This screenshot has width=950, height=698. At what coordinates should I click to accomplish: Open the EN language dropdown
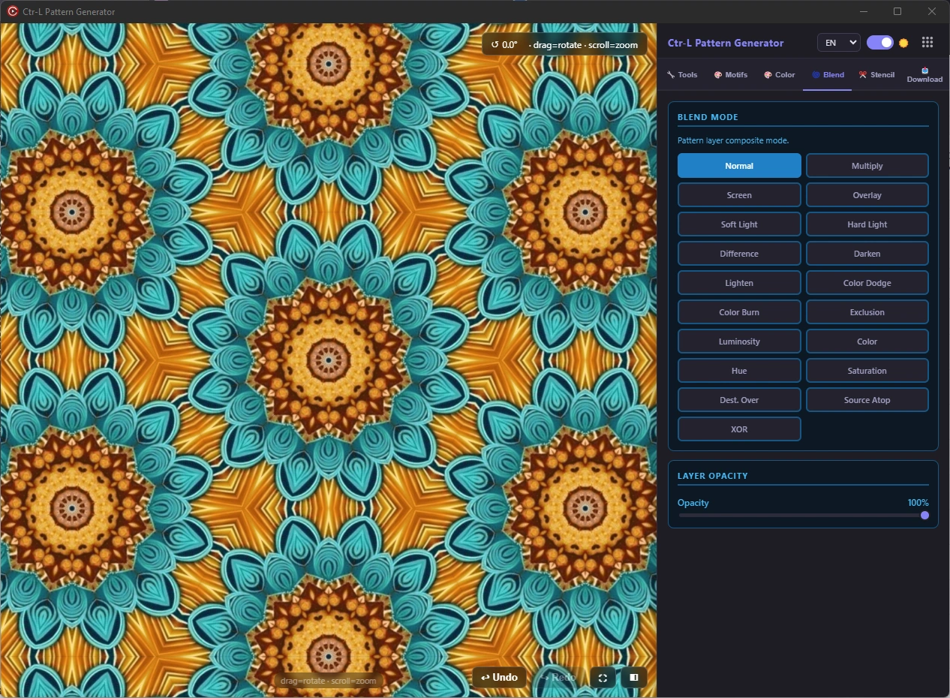(838, 43)
